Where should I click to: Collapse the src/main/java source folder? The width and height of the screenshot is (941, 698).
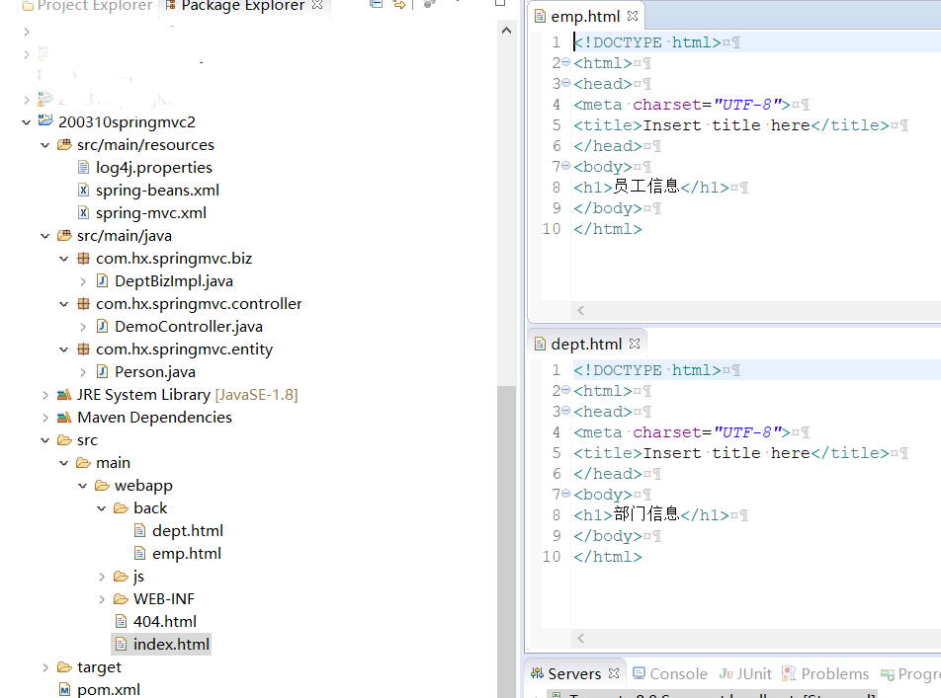click(45, 236)
